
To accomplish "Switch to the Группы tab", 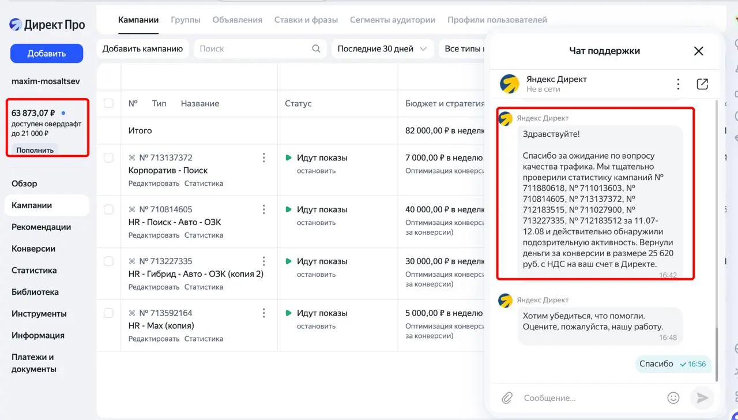I will 186,20.
